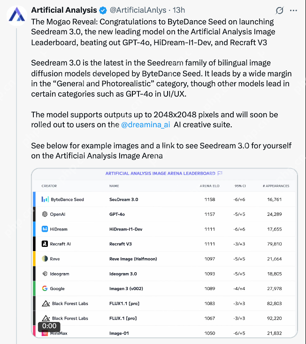Click the Reve half-moon logo icon
This screenshot has width=306, height=344.
pos(45,259)
